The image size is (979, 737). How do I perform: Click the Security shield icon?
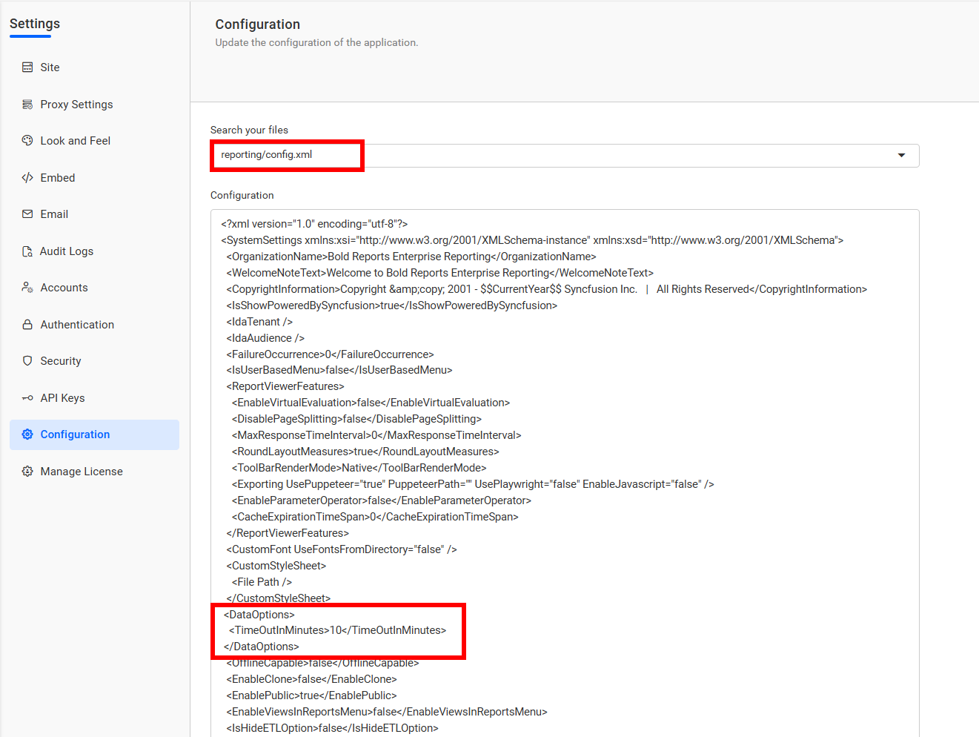(x=27, y=361)
